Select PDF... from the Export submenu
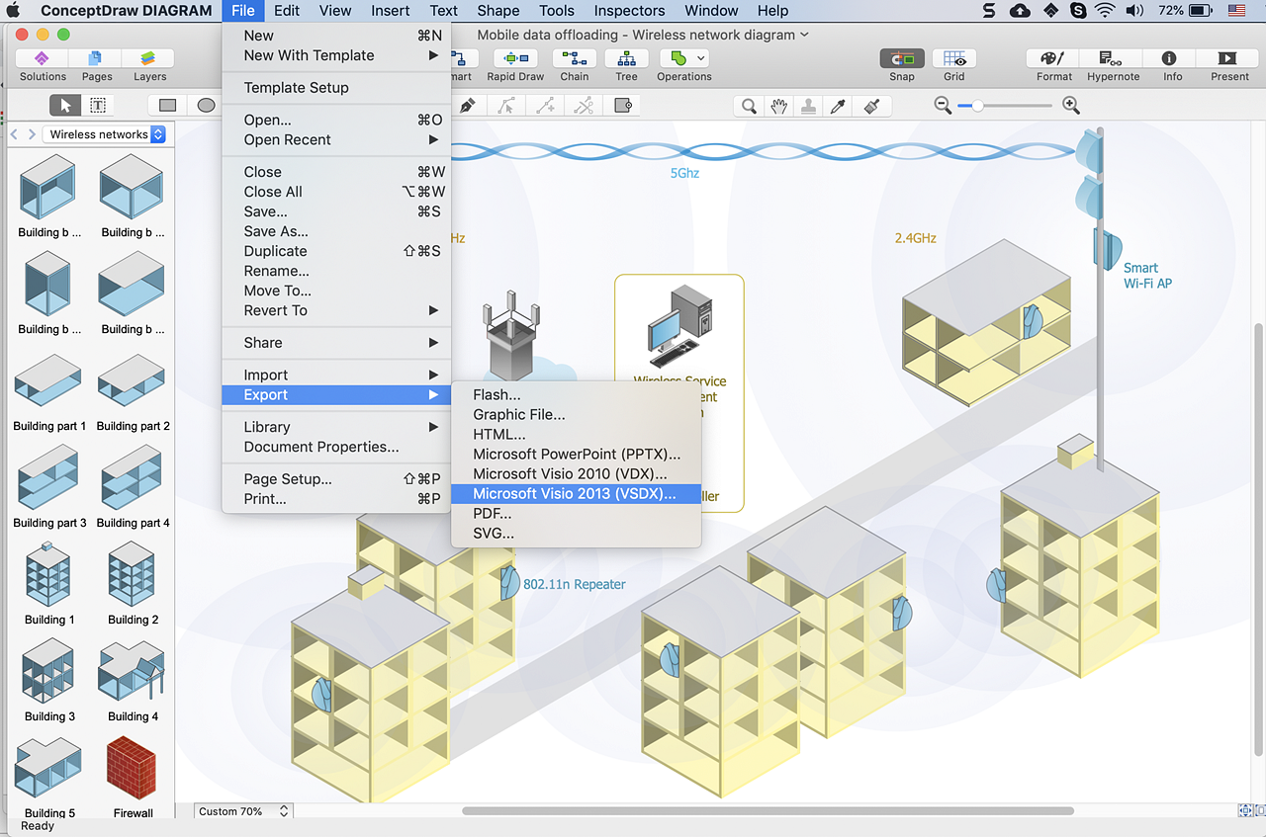Viewport: 1266px width, 837px height. coord(493,514)
